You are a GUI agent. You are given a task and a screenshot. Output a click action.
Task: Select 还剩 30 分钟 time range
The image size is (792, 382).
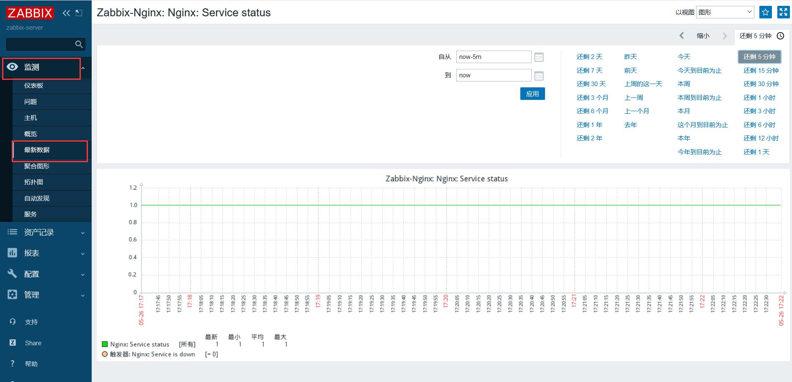(x=761, y=84)
